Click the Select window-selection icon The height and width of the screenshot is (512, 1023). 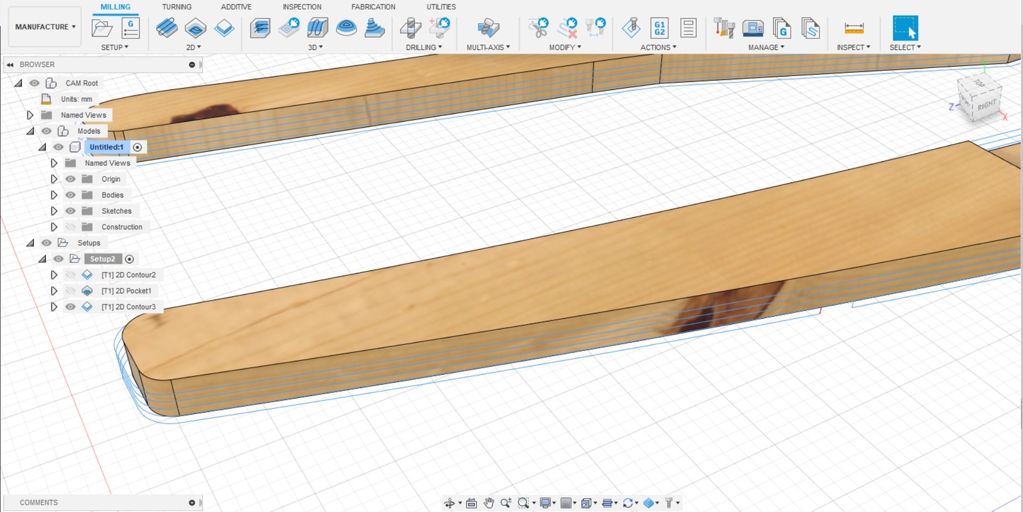pyautogui.click(x=905, y=28)
